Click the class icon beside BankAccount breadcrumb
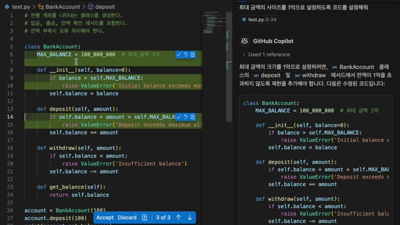This screenshot has height=225, width=400. [x=40, y=7]
